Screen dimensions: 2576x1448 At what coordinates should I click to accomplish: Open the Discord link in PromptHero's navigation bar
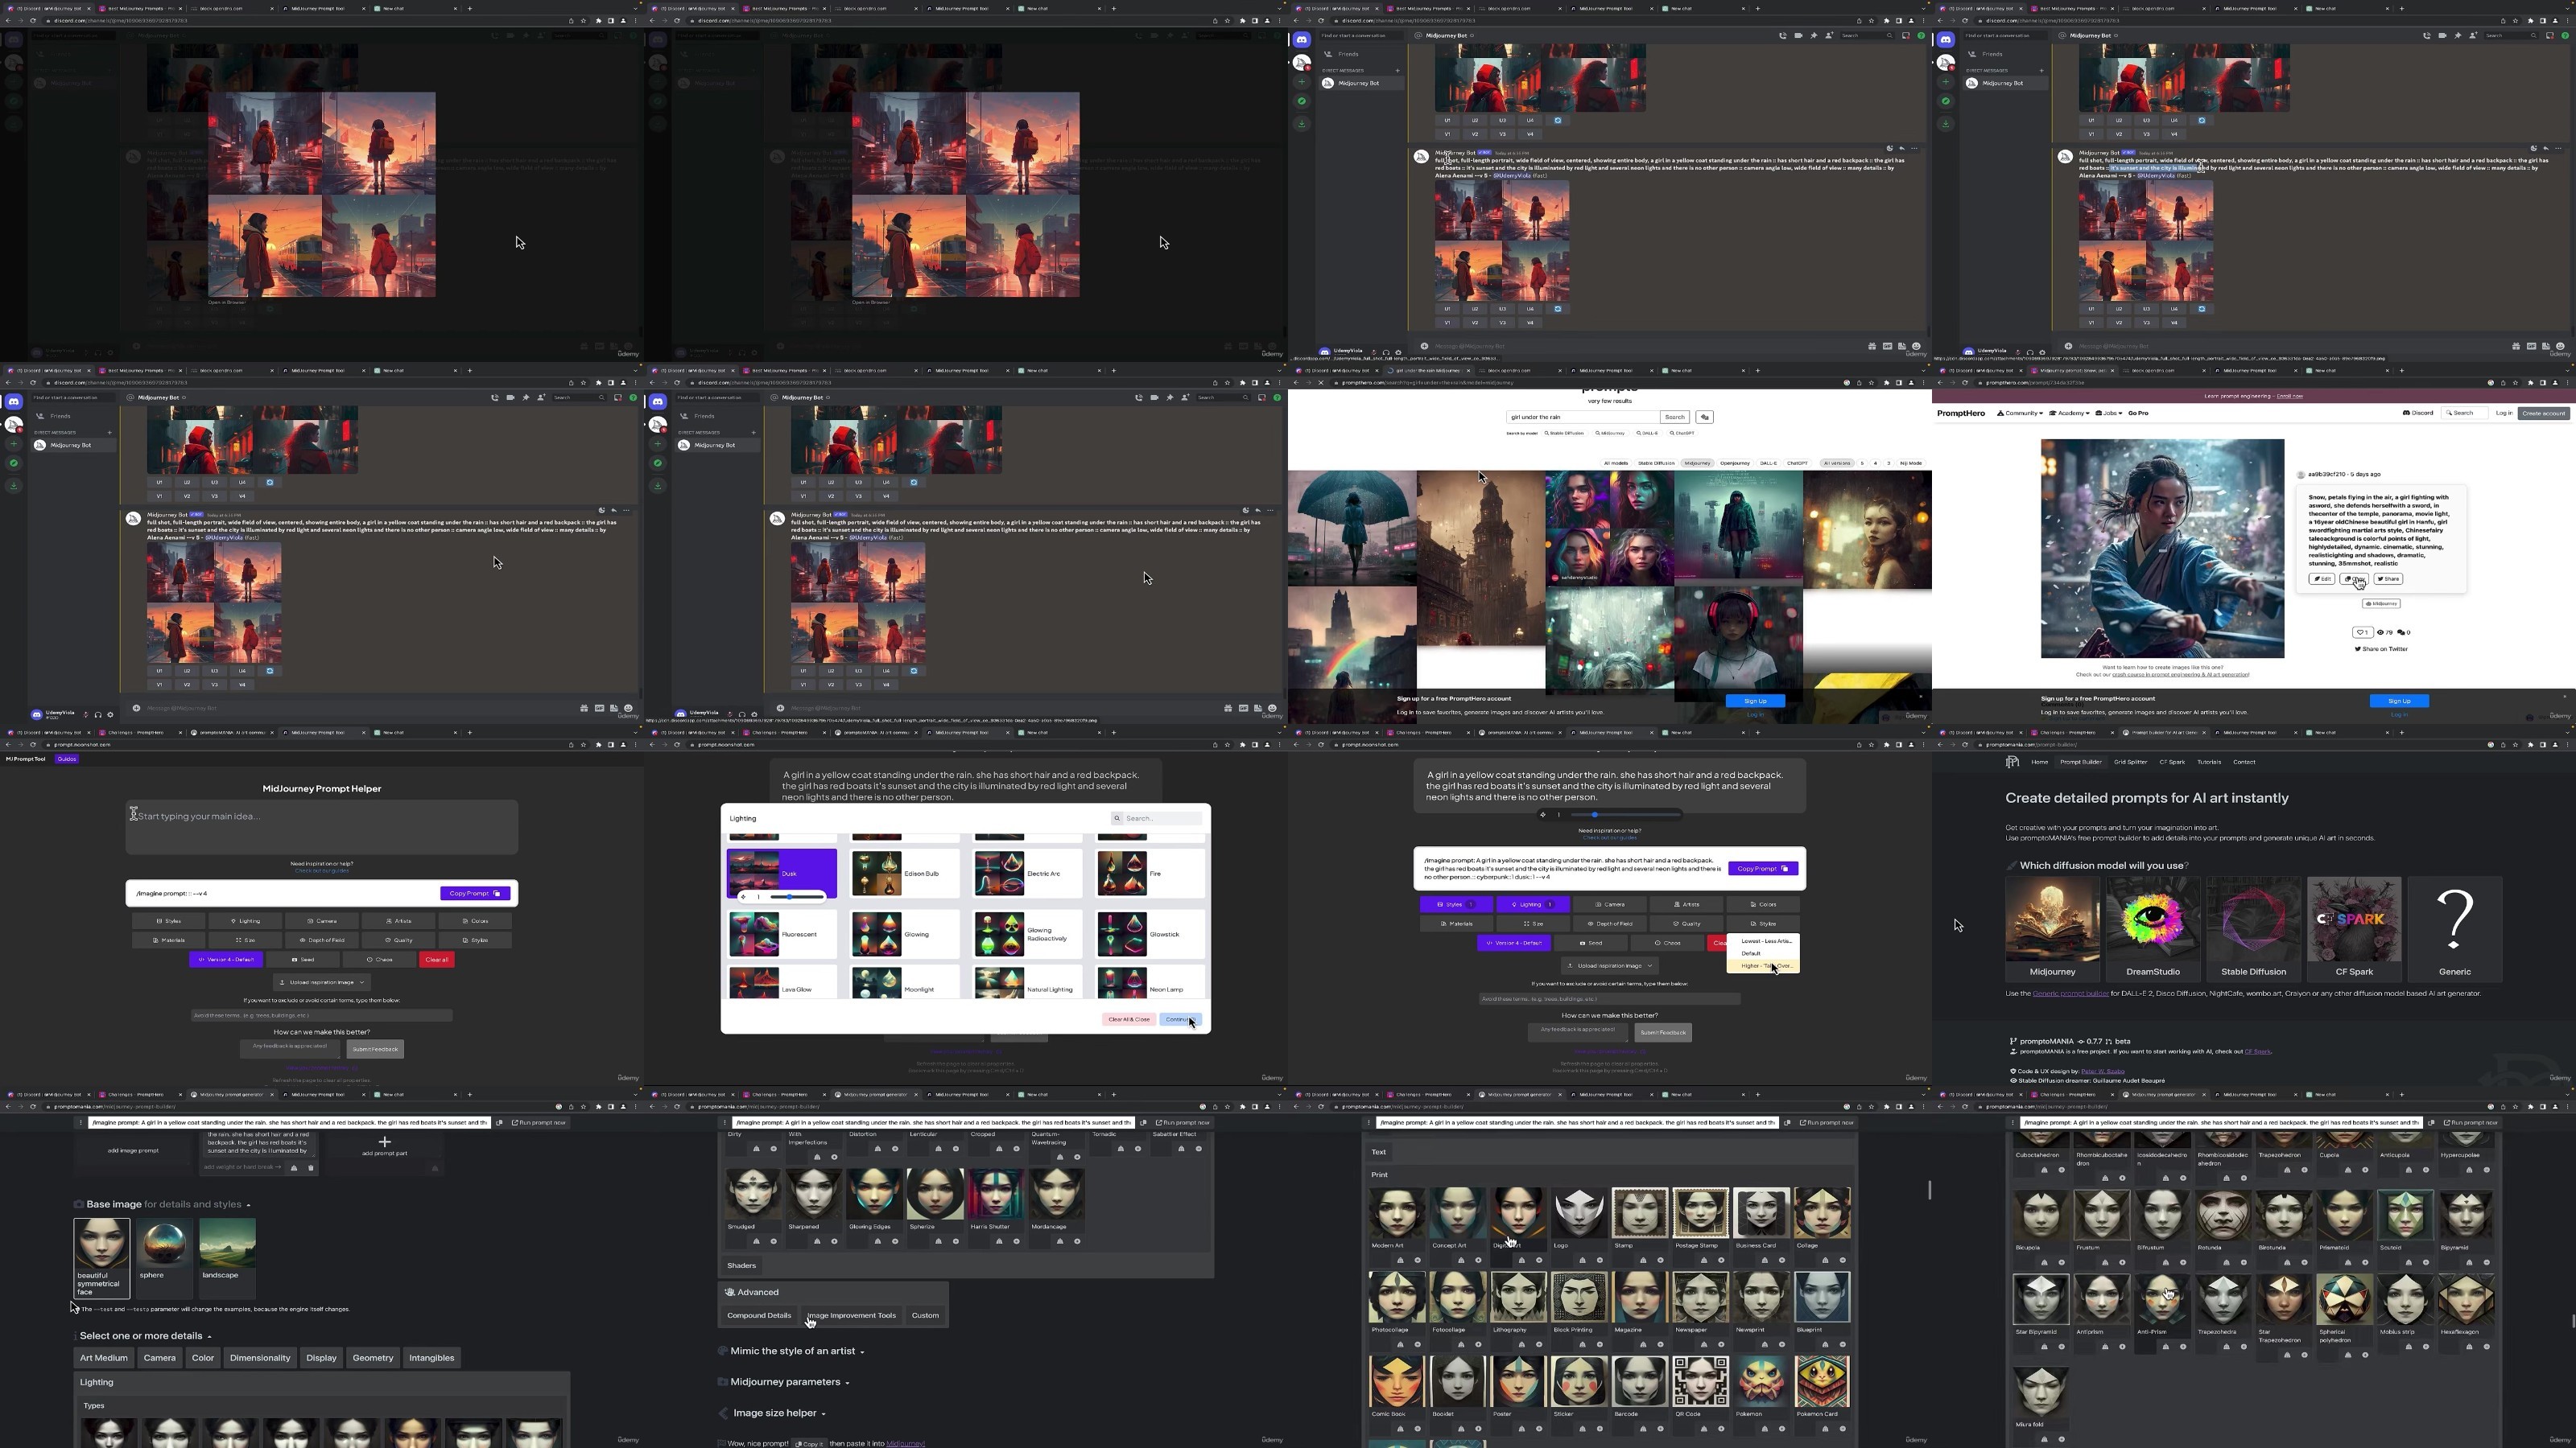2416,413
